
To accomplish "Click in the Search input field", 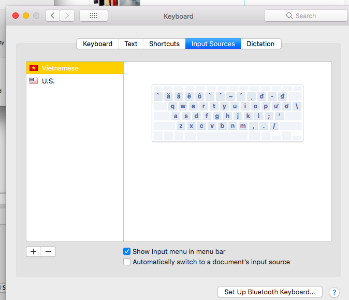I will coord(306,16).
